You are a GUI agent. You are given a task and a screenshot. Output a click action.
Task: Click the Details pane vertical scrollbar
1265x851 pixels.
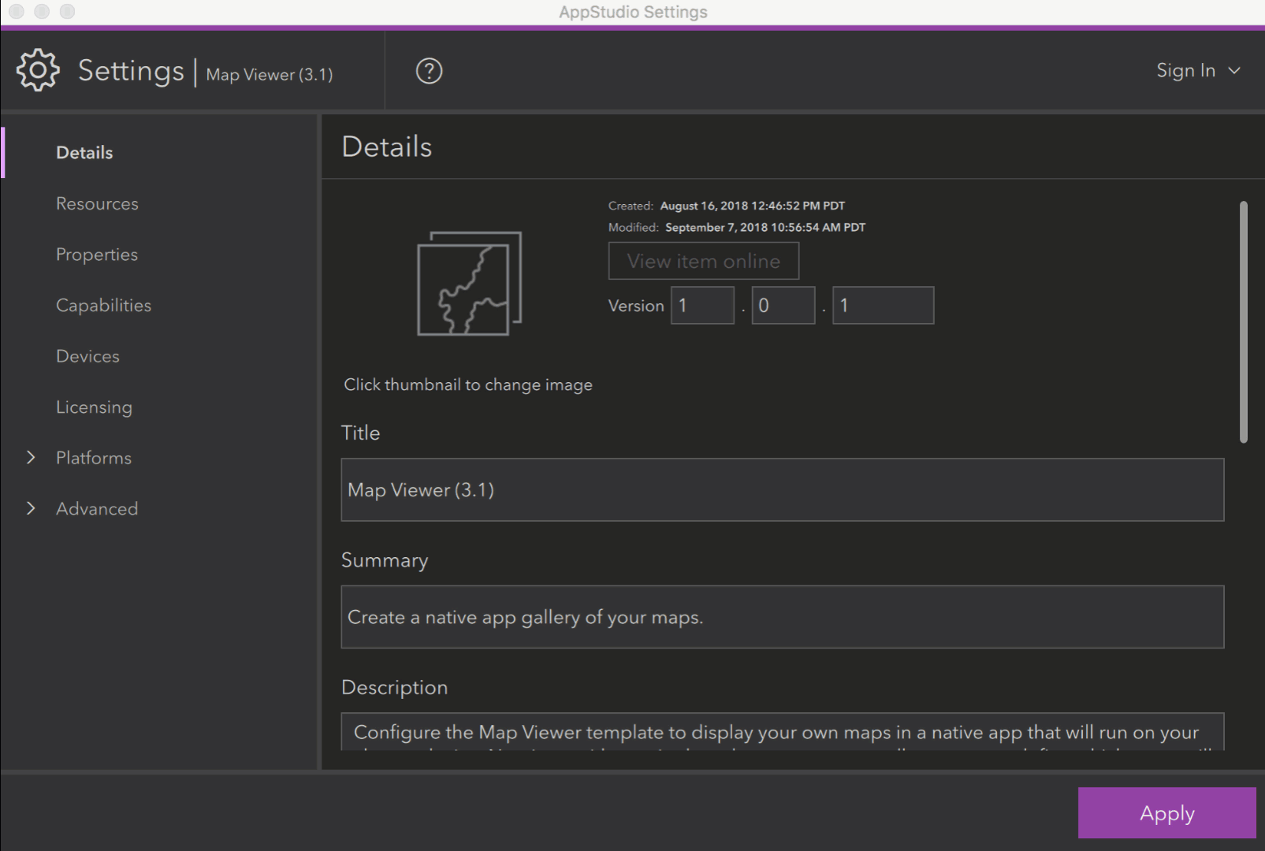click(1244, 322)
